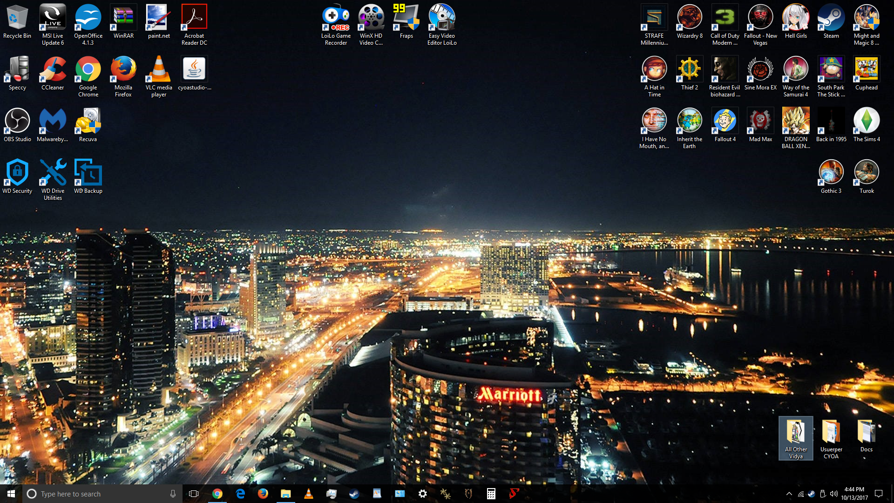Click the Steam desktop shortcut
Screen dimensions: 894x503
(x=831, y=22)
